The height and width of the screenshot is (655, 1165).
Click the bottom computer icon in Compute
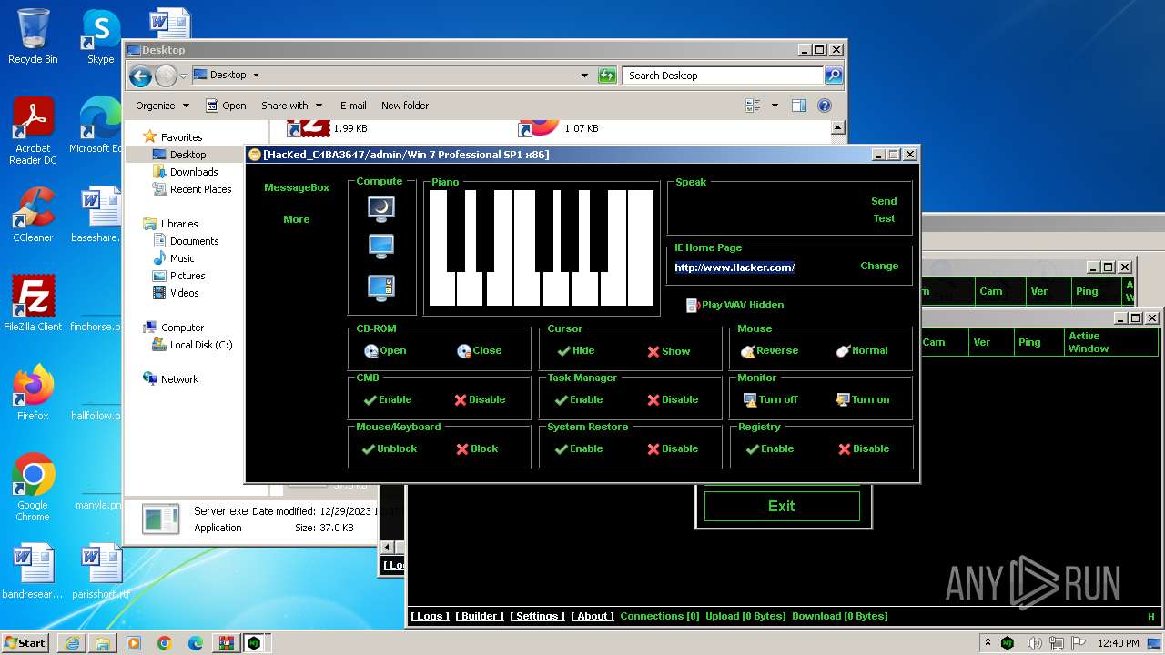[x=381, y=287]
